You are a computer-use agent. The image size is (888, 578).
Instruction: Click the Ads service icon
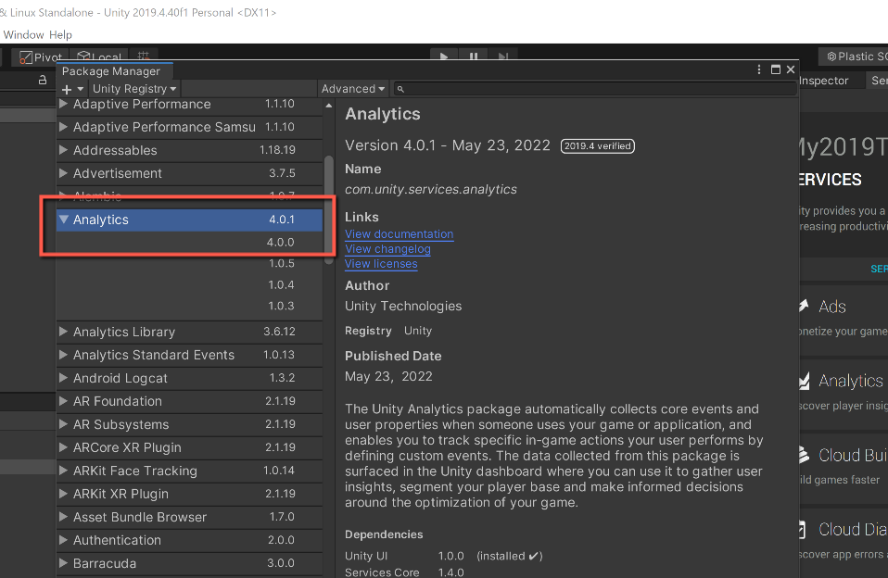[x=804, y=307]
